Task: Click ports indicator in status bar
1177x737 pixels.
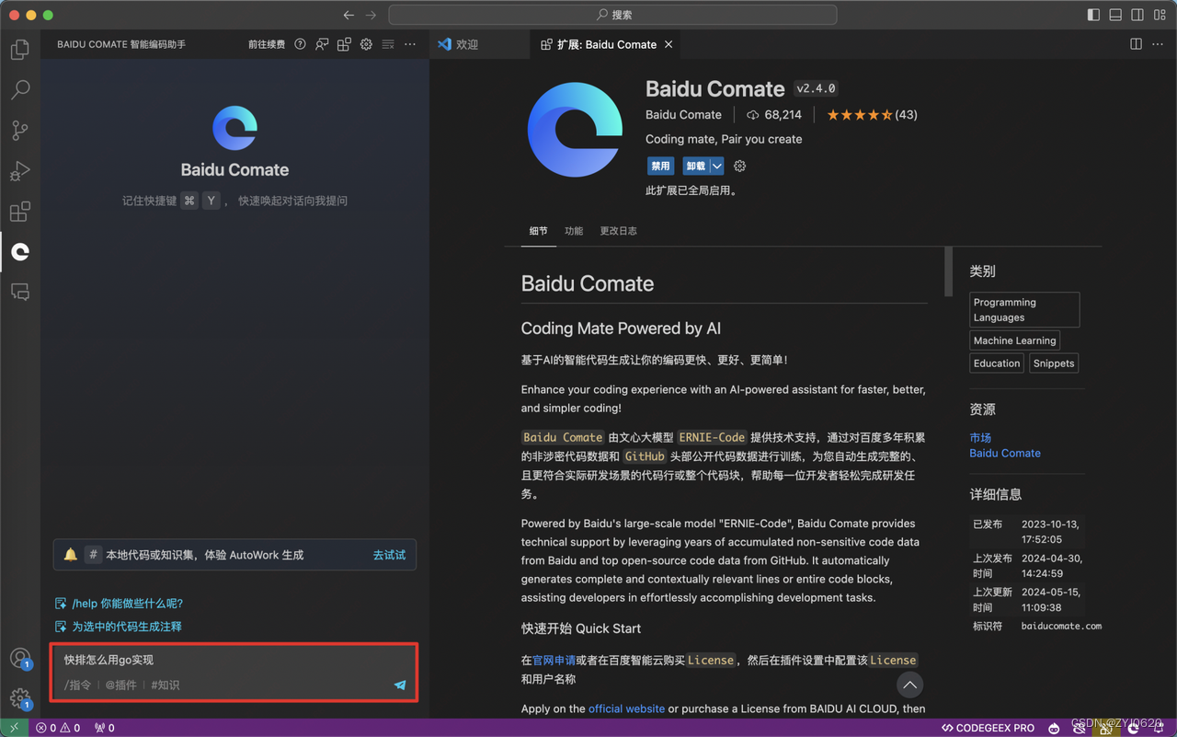Action: point(105,728)
